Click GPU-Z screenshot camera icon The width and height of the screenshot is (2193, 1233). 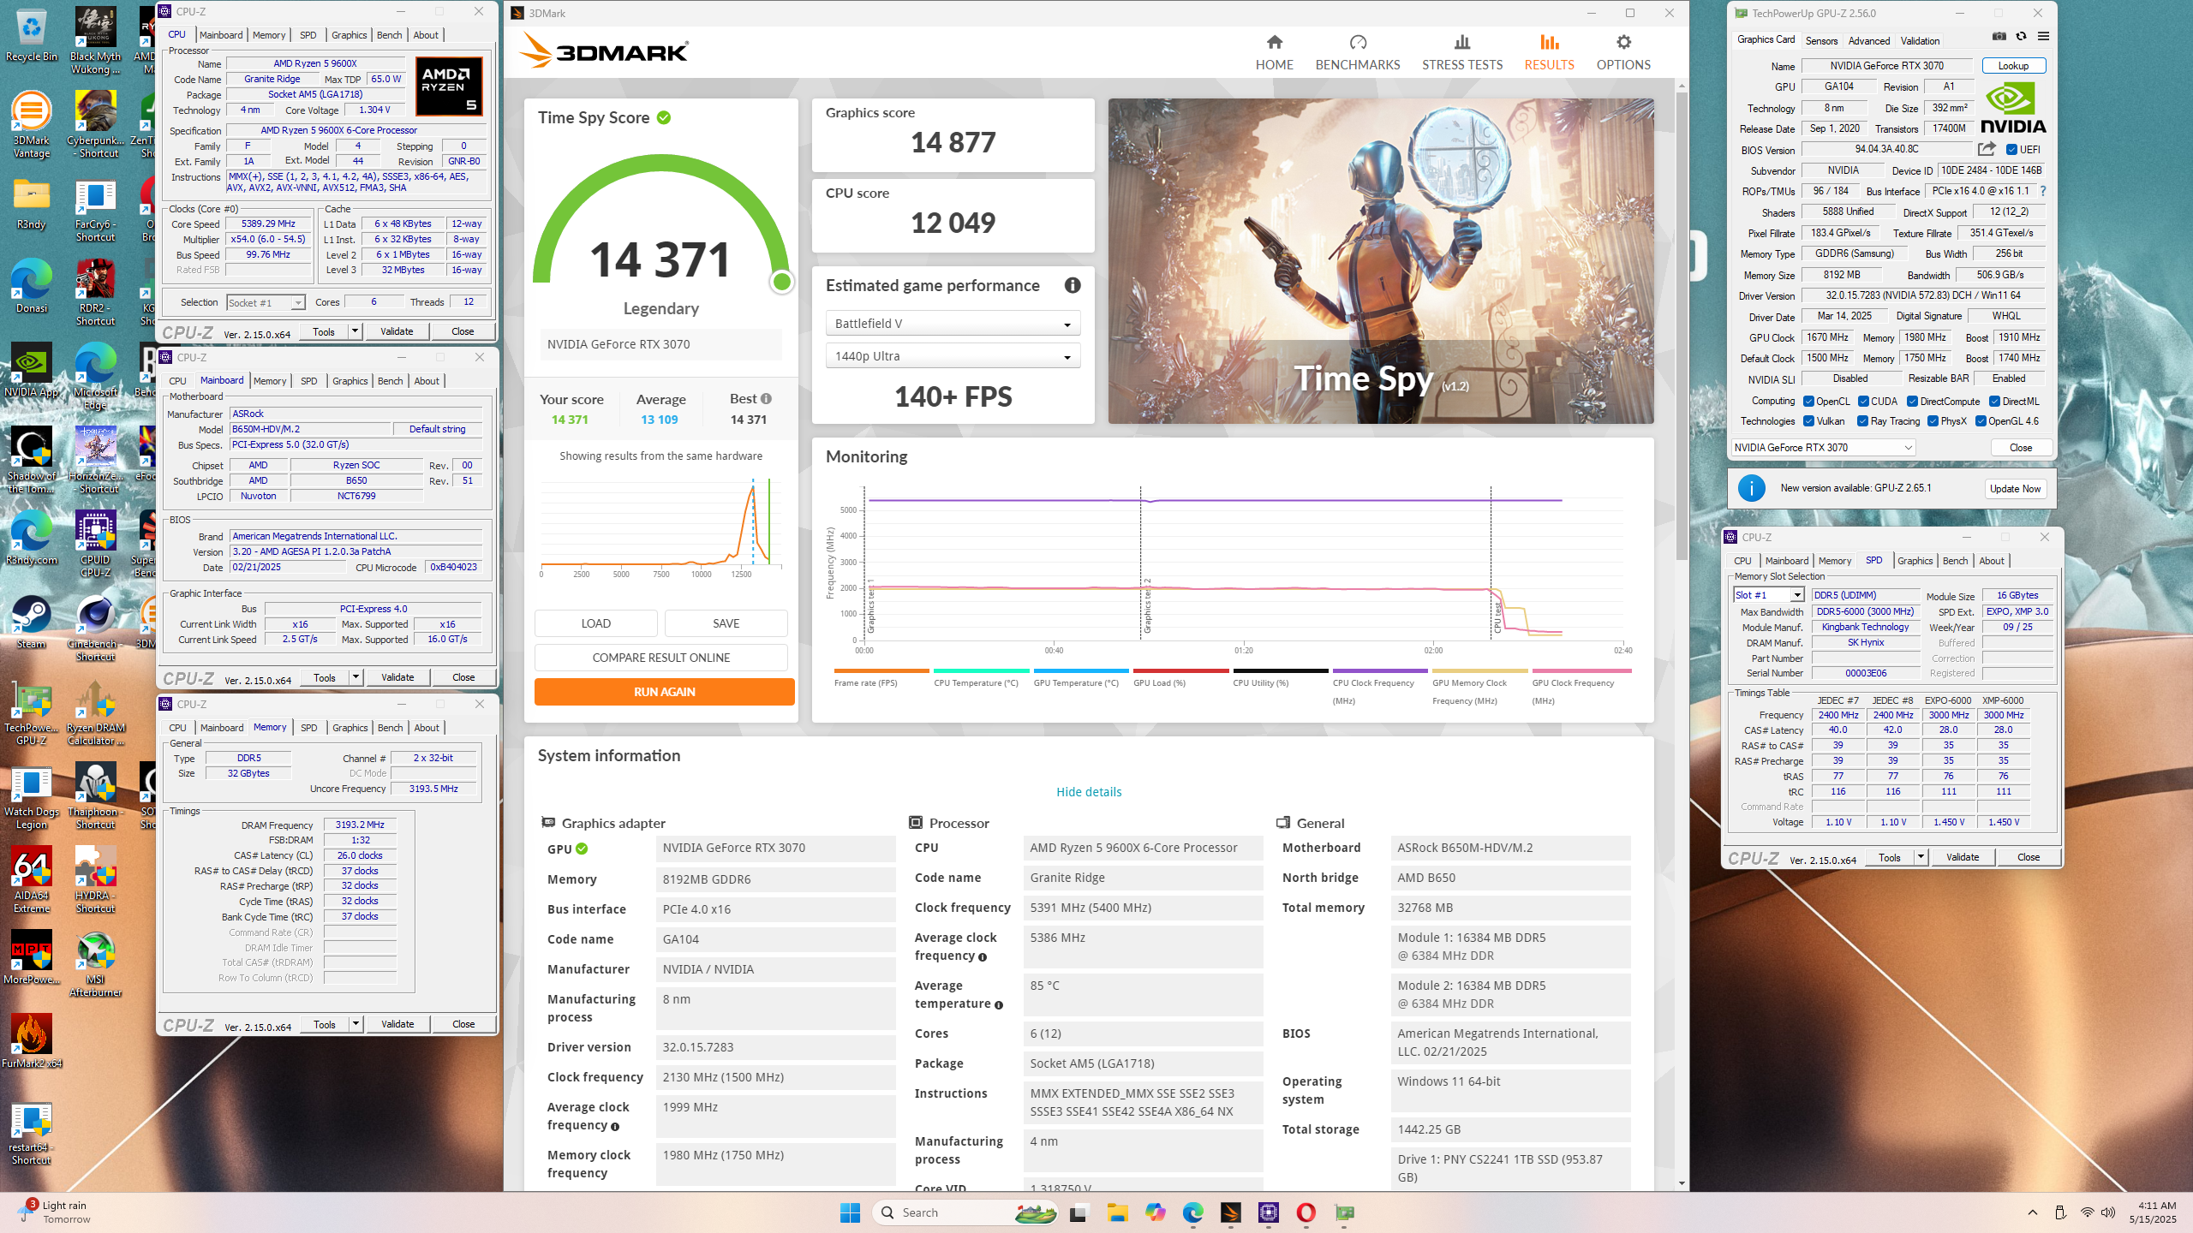(1999, 37)
